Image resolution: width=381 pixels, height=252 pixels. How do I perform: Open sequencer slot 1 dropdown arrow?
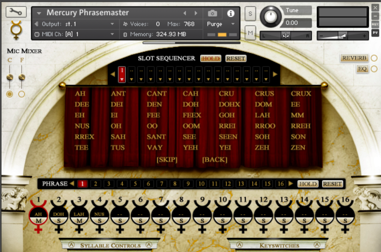[122, 79]
